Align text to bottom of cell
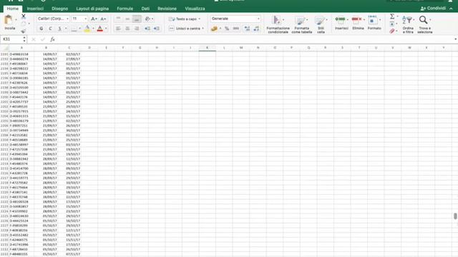The image size is (458, 257). point(137,19)
